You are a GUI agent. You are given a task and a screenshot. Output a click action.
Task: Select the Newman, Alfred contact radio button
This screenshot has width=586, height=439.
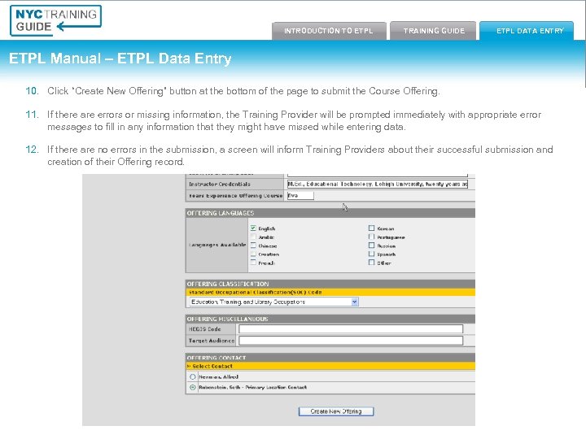192,377
